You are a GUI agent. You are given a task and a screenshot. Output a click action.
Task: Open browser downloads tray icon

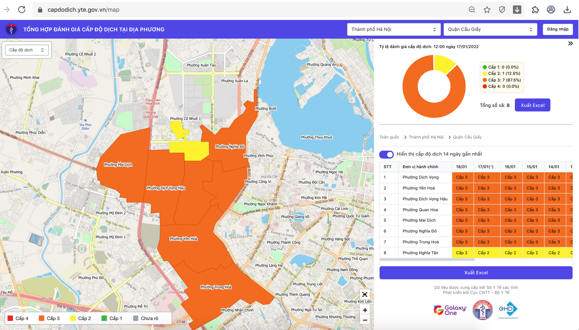567,10
